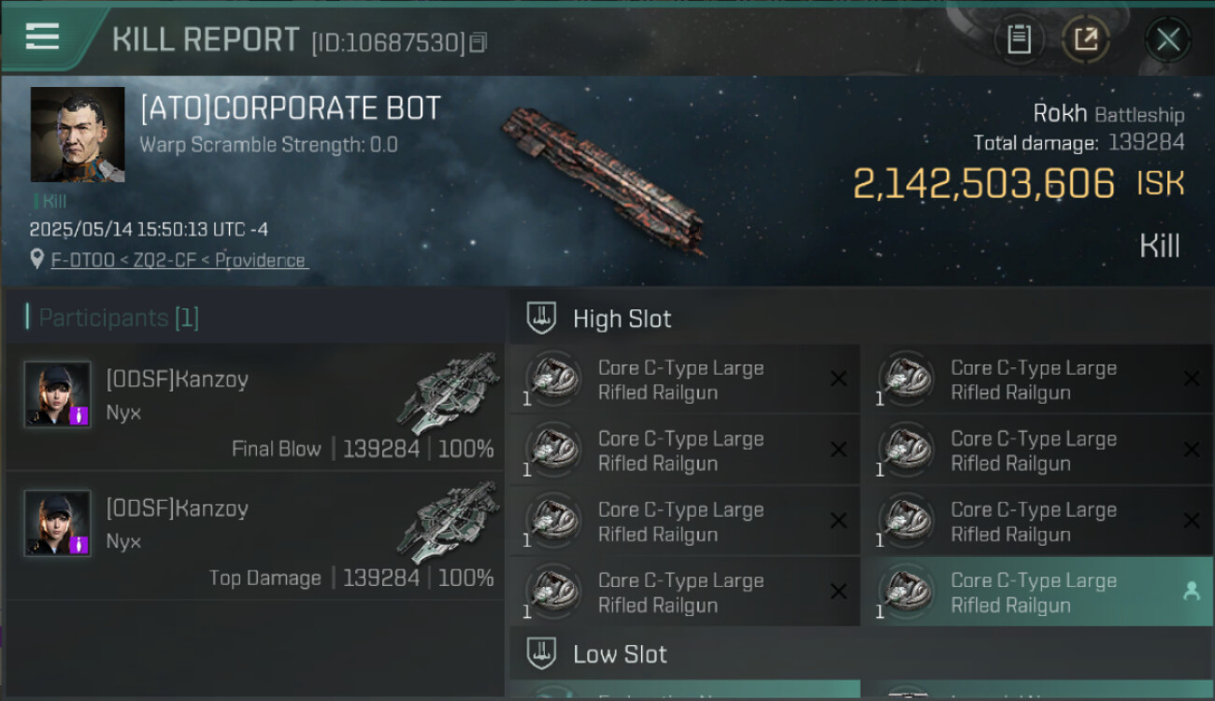
Task: Select the Nyx ship icon beside Final Blow
Action: pyautogui.click(x=449, y=393)
